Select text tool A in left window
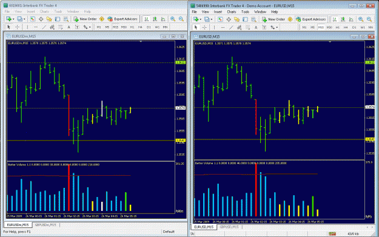The height and width of the screenshot is (237, 379). click(69, 27)
